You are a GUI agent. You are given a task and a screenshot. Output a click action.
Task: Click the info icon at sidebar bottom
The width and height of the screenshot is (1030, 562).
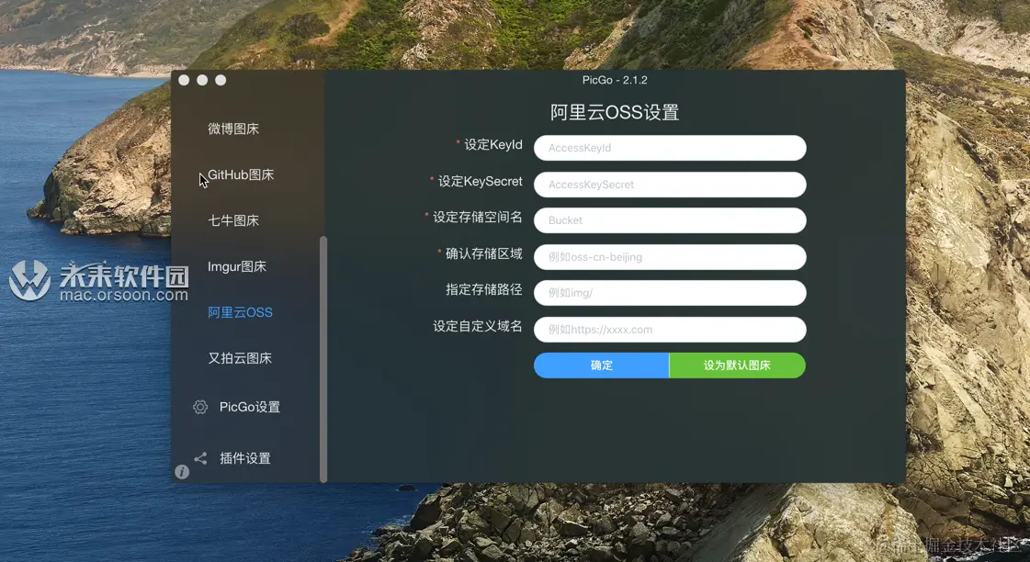[x=182, y=471]
